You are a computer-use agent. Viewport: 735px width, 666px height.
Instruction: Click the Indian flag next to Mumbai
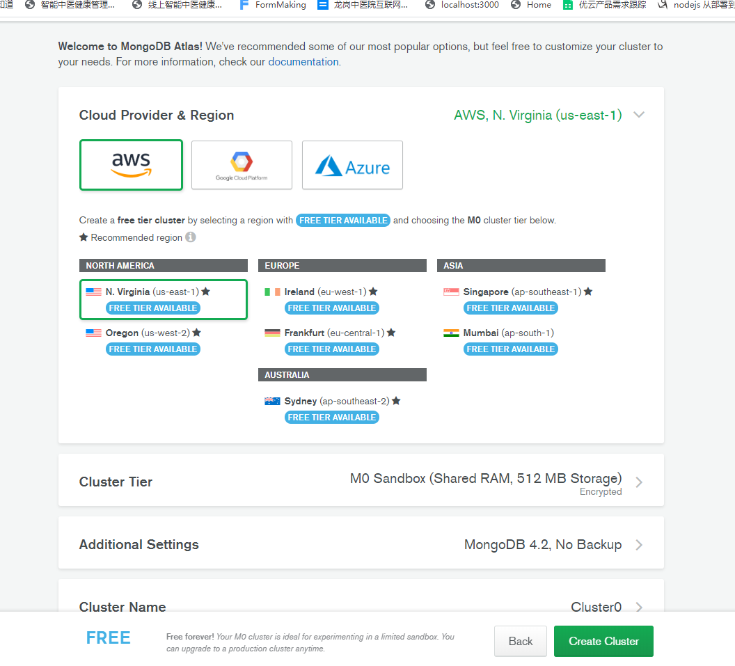(451, 333)
